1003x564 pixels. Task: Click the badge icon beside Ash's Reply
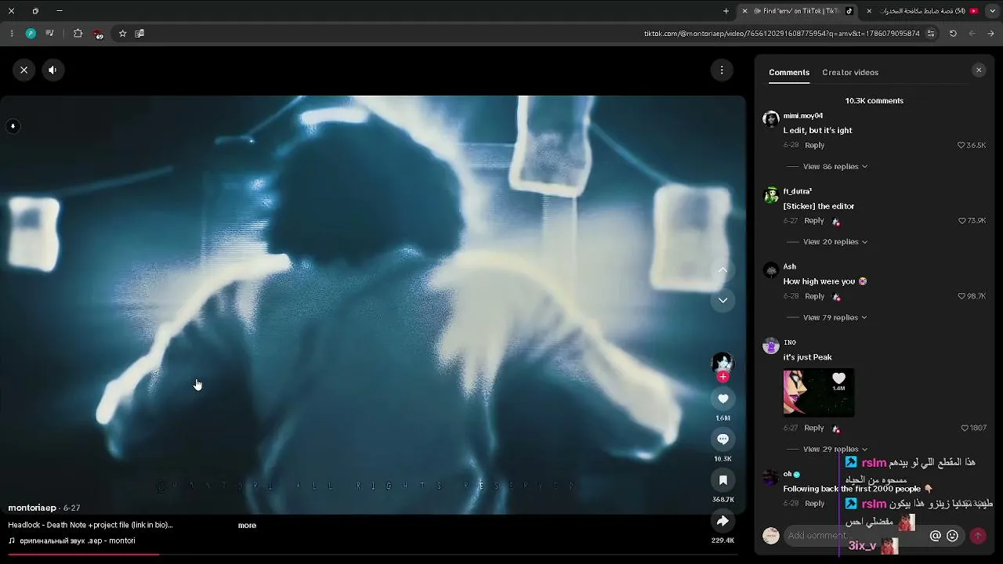pos(836,297)
